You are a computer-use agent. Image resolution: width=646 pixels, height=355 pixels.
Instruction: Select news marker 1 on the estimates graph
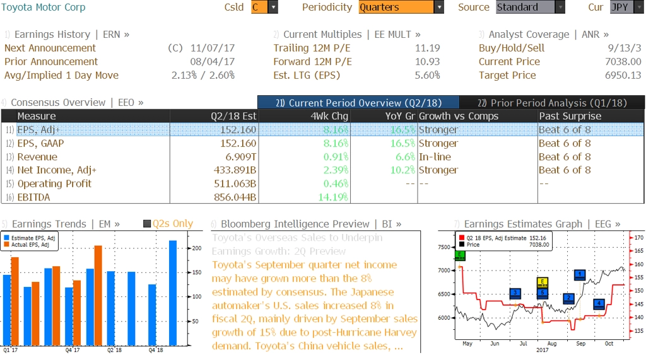click(x=580, y=275)
